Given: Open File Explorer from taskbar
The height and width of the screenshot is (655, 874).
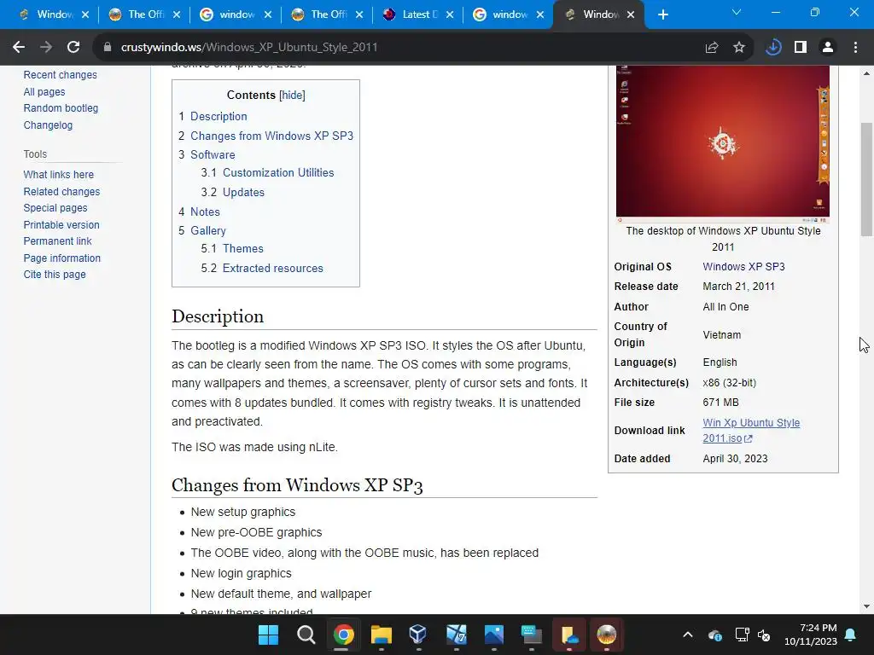Looking at the screenshot, I should coord(382,635).
